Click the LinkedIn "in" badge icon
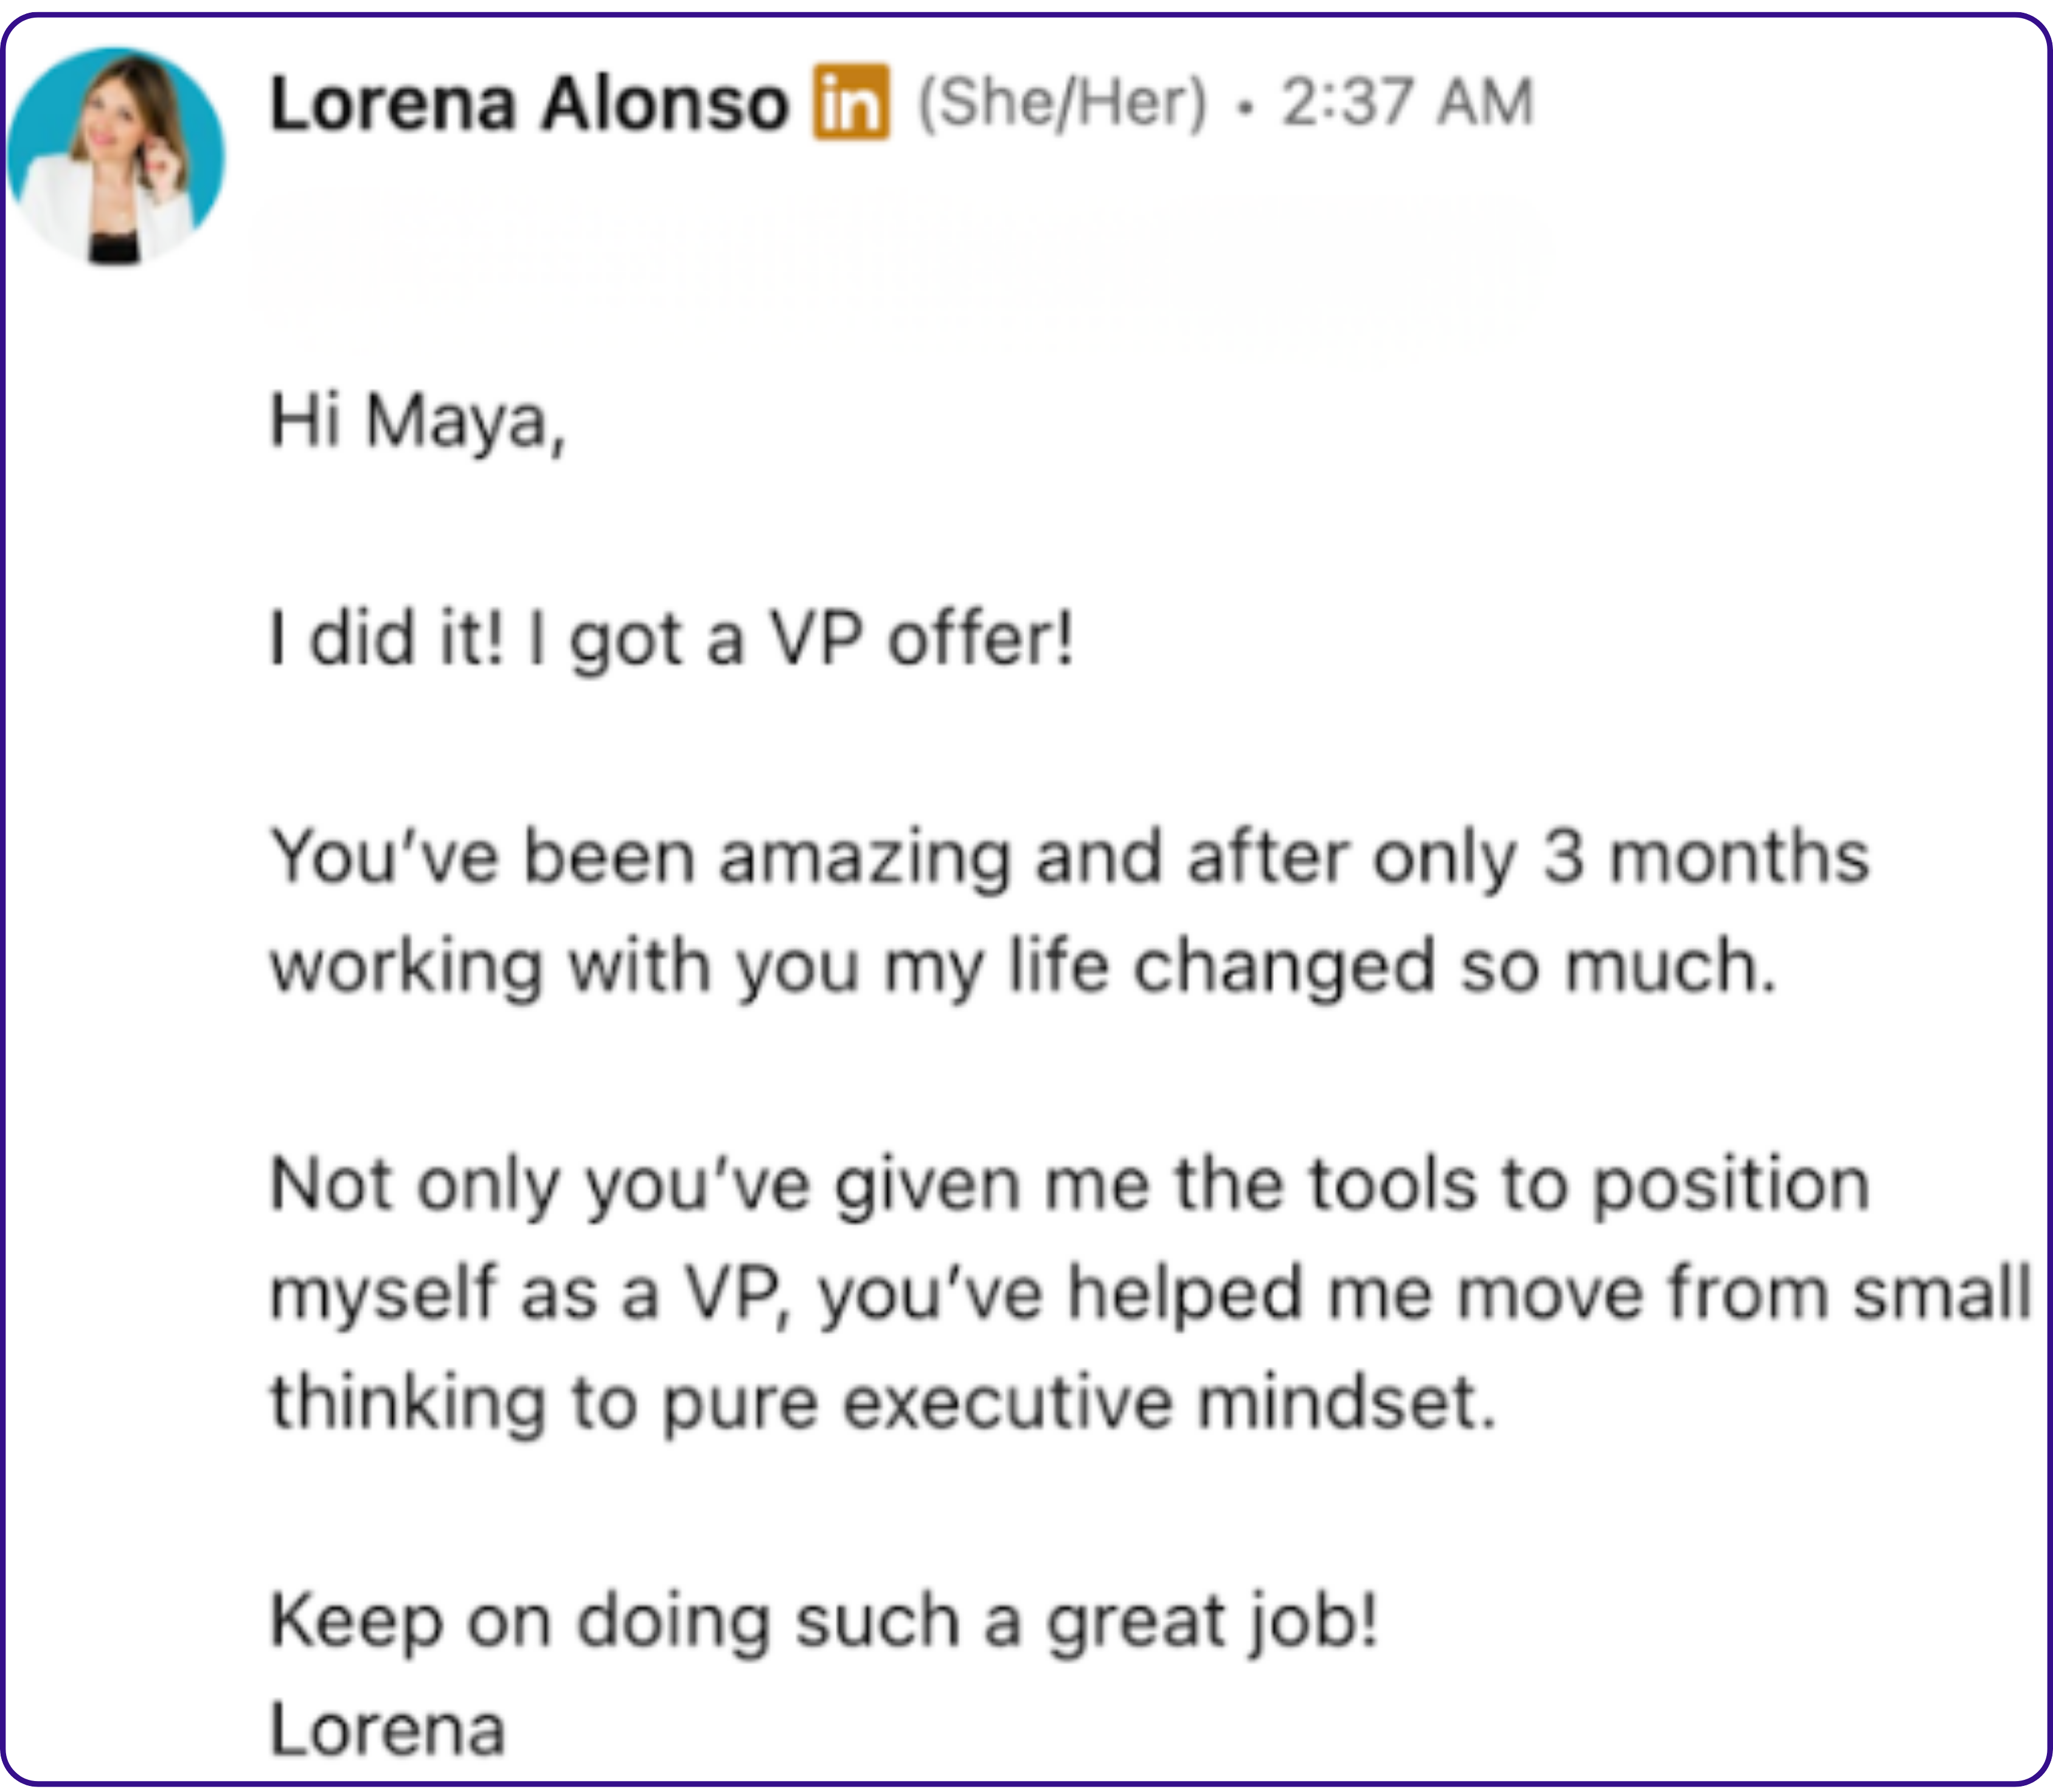2053x1792 pixels. 850,102
